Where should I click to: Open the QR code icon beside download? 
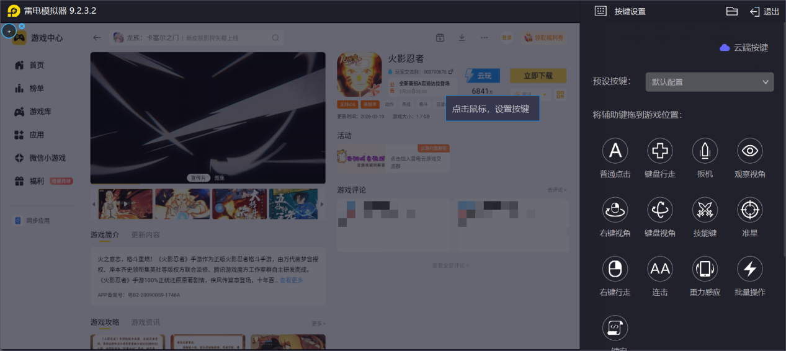[x=560, y=95]
